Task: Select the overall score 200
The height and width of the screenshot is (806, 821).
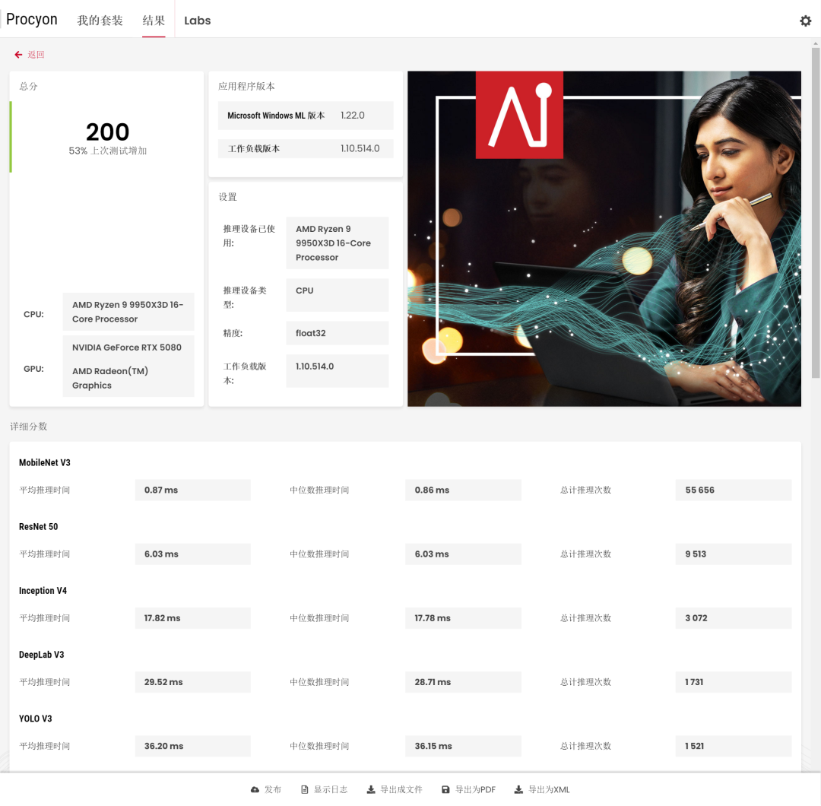Action: [x=107, y=132]
